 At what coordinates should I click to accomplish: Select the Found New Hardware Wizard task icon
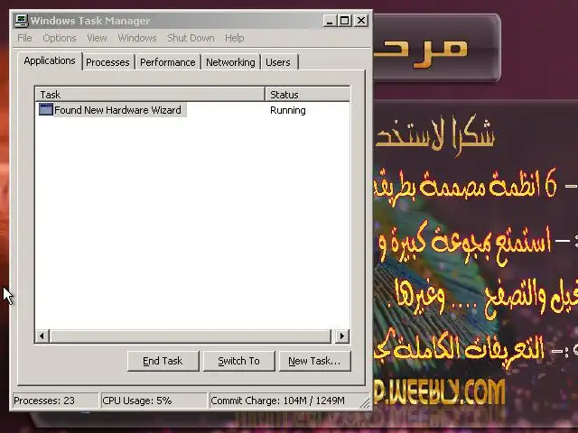pyautogui.click(x=46, y=110)
